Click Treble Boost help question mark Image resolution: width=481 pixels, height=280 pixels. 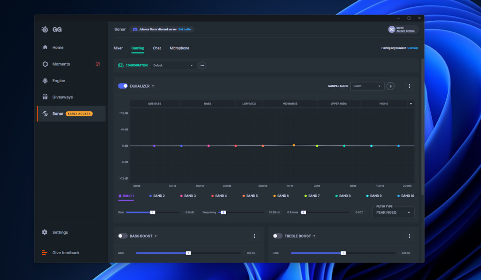tap(314, 236)
